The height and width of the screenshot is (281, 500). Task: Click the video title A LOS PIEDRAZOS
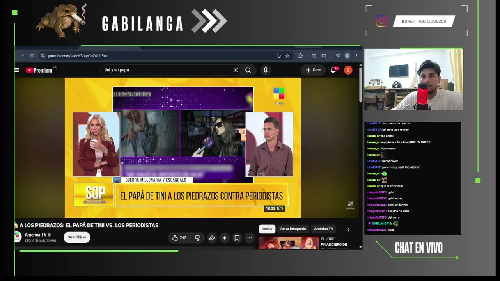click(89, 225)
